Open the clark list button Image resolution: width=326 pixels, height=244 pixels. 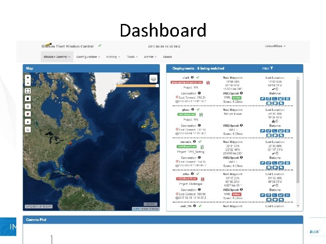[x=287, y=99]
